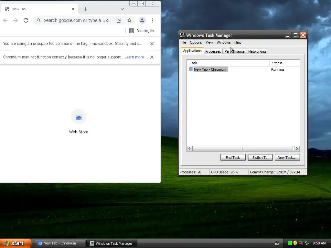This screenshot has height=248, width=331.
Task: Switch to the Processes tab
Action: pos(213,51)
